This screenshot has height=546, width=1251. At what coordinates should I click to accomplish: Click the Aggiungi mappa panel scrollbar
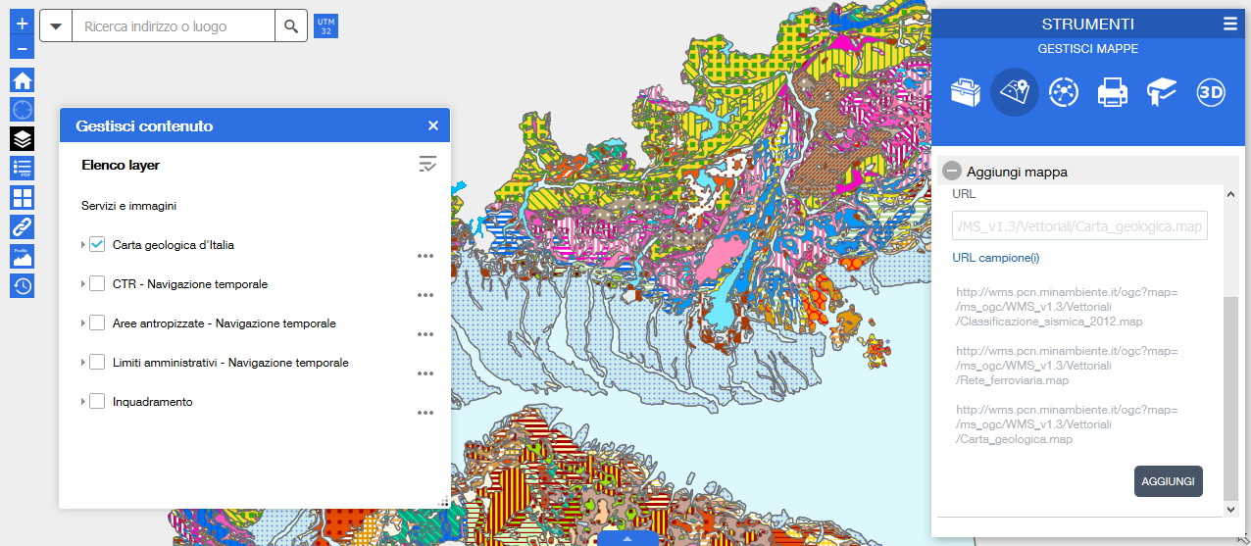click(x=1230, y=392)
